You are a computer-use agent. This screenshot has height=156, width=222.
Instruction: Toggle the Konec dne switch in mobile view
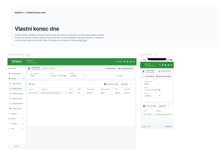click(145, 106)
